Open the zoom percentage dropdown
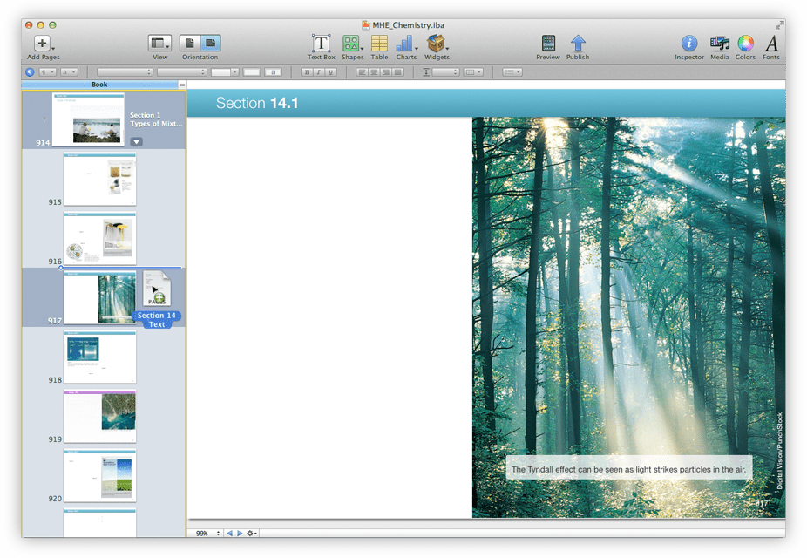This screenshot has height=558, width=807. [x=208, y=534]
